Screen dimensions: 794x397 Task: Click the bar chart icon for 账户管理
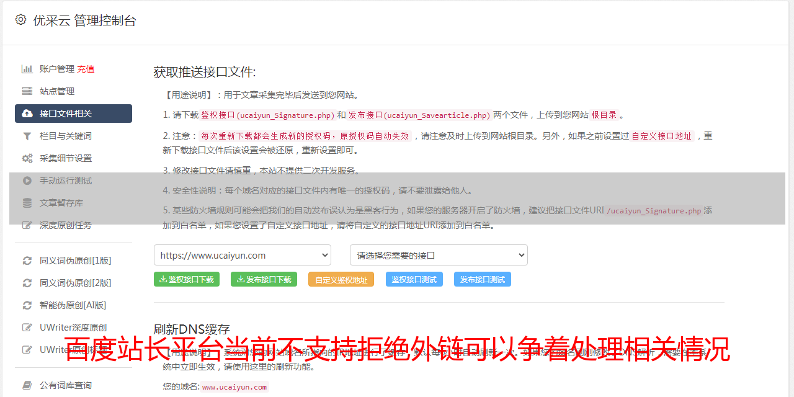click(x=27, y=69)
